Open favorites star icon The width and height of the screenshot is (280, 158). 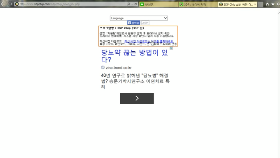pyautogui.click(x=273, y=4)
